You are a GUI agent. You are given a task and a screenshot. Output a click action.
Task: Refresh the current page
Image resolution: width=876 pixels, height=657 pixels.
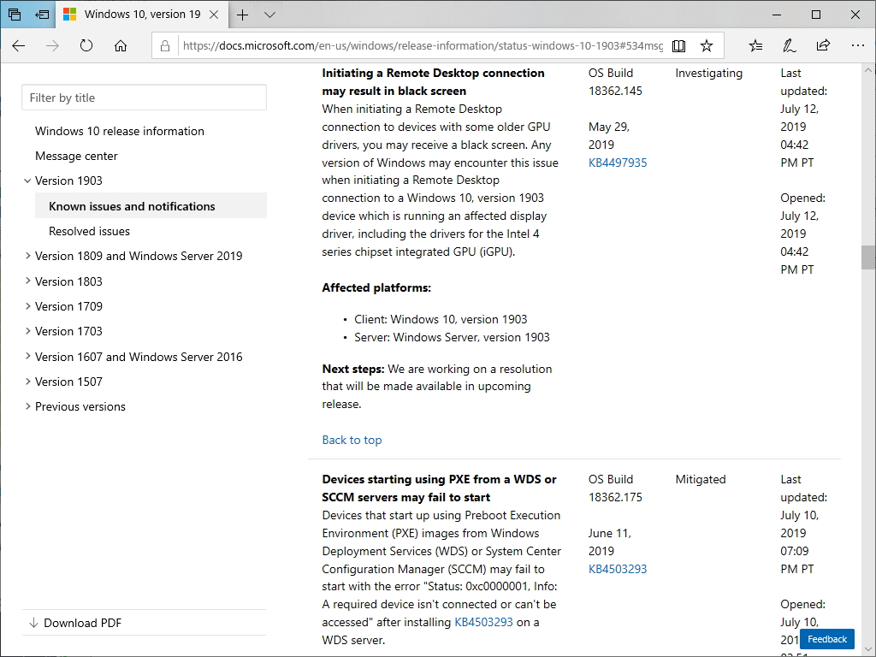click(86, 45)
